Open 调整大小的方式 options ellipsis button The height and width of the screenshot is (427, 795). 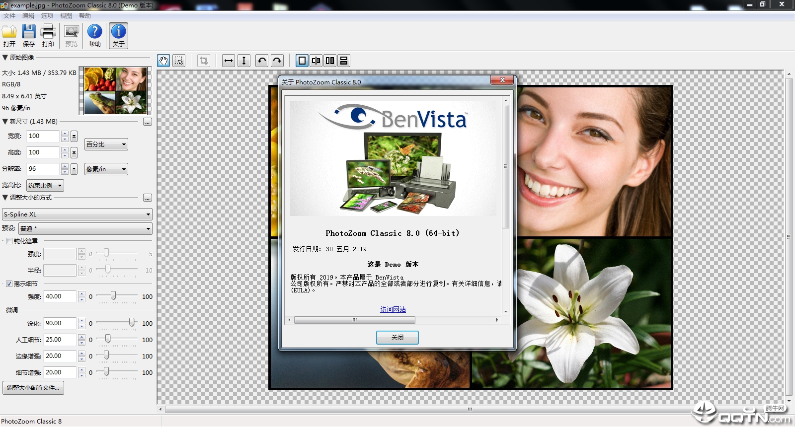pos(148,198)
